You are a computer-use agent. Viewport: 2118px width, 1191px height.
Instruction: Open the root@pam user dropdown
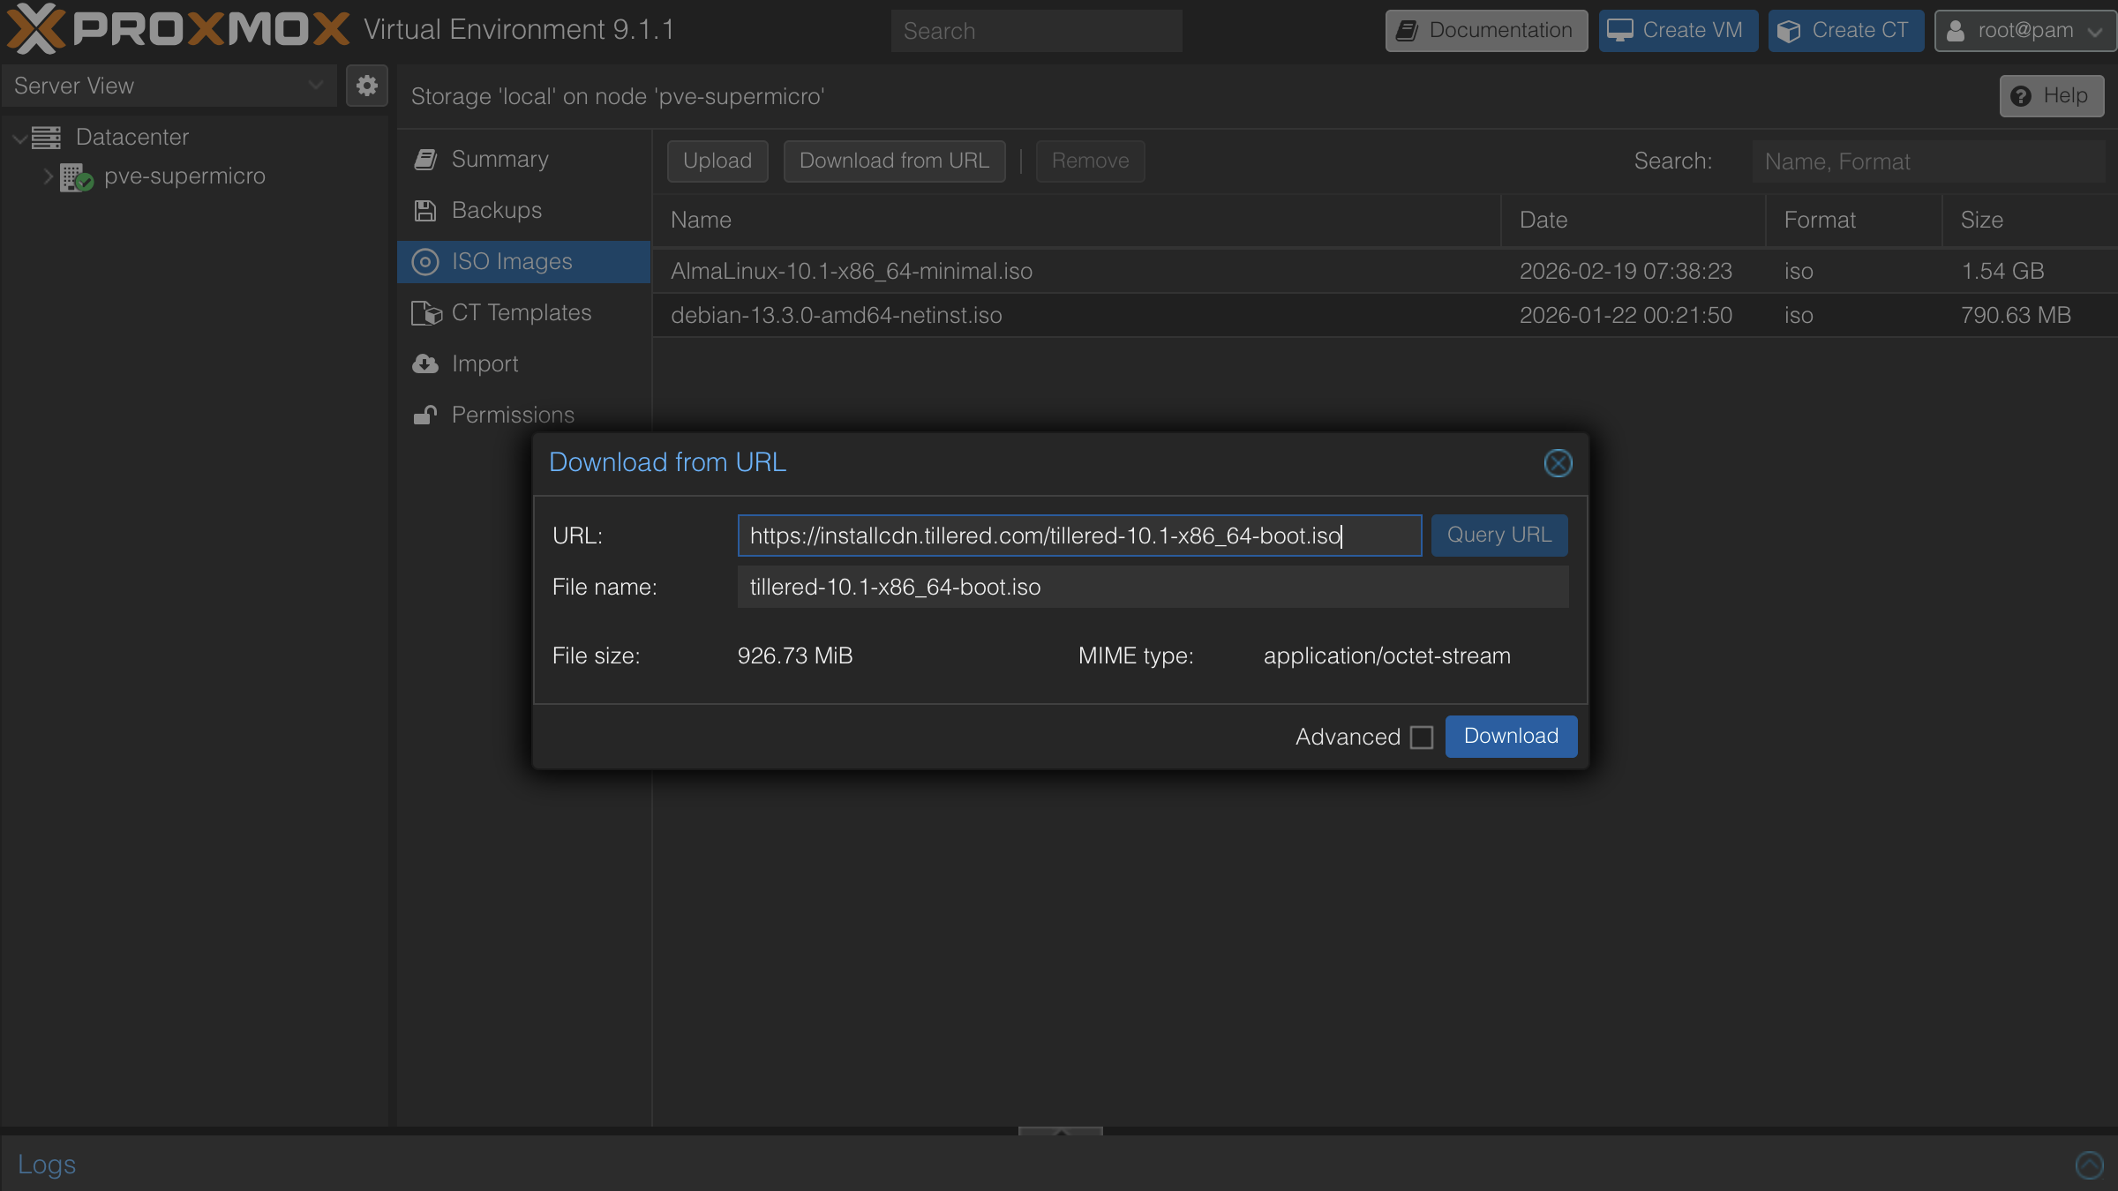pos(2024,30)
